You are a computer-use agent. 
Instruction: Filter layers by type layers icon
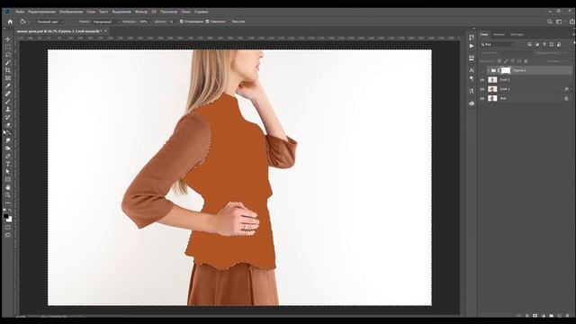[x=544, y=44]
